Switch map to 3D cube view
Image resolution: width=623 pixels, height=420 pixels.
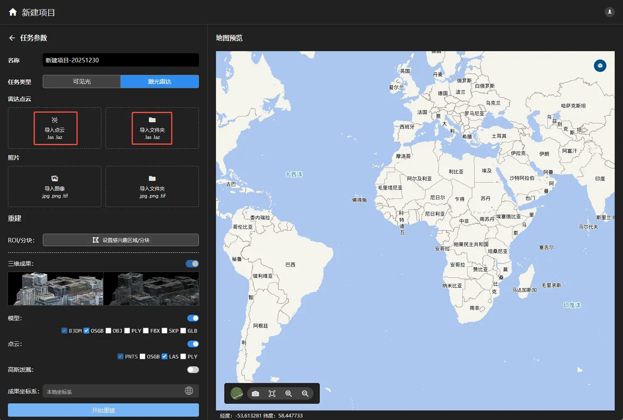coord(600,66)
